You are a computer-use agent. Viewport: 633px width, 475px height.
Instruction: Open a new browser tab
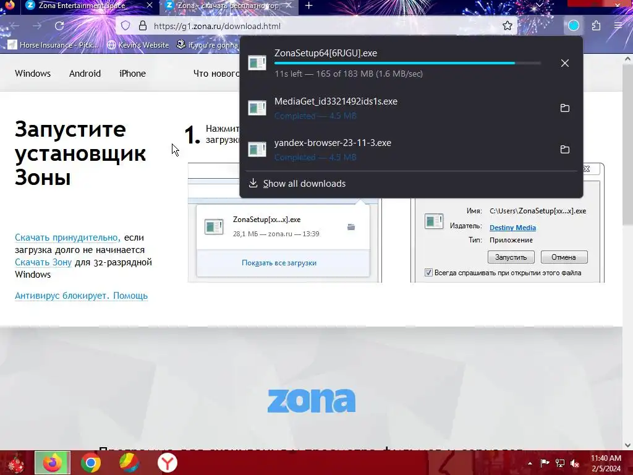coord(309,6)
